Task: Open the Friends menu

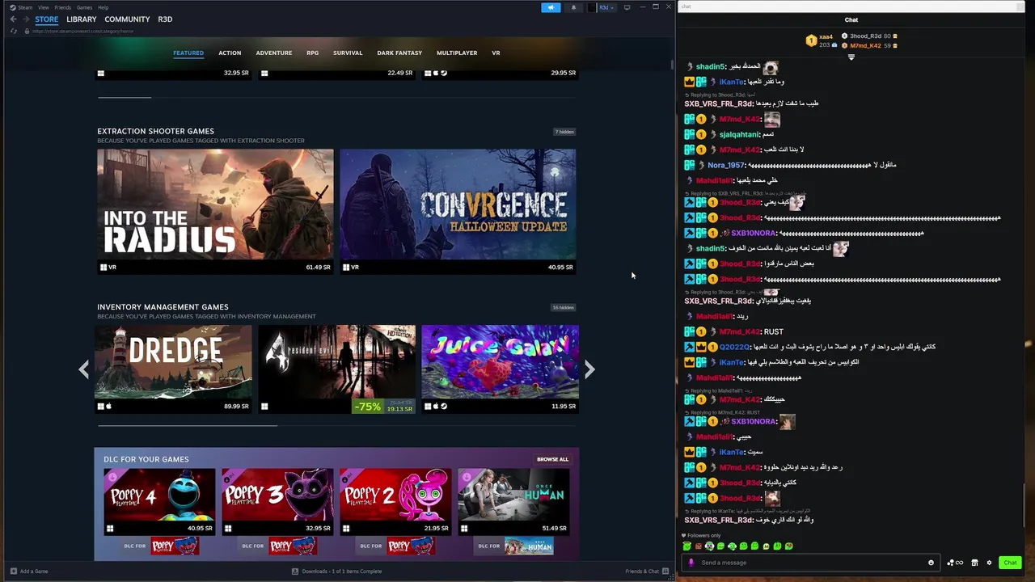Action: tap(62, 7)
